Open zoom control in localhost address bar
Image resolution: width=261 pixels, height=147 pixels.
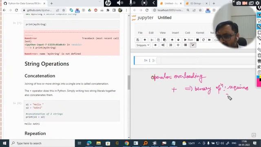point(188,10)
